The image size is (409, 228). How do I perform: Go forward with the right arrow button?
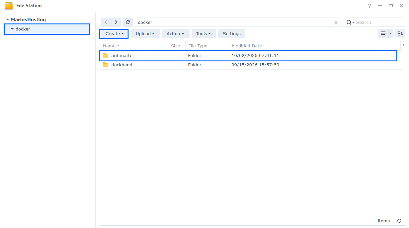click(x=116, y=22)
